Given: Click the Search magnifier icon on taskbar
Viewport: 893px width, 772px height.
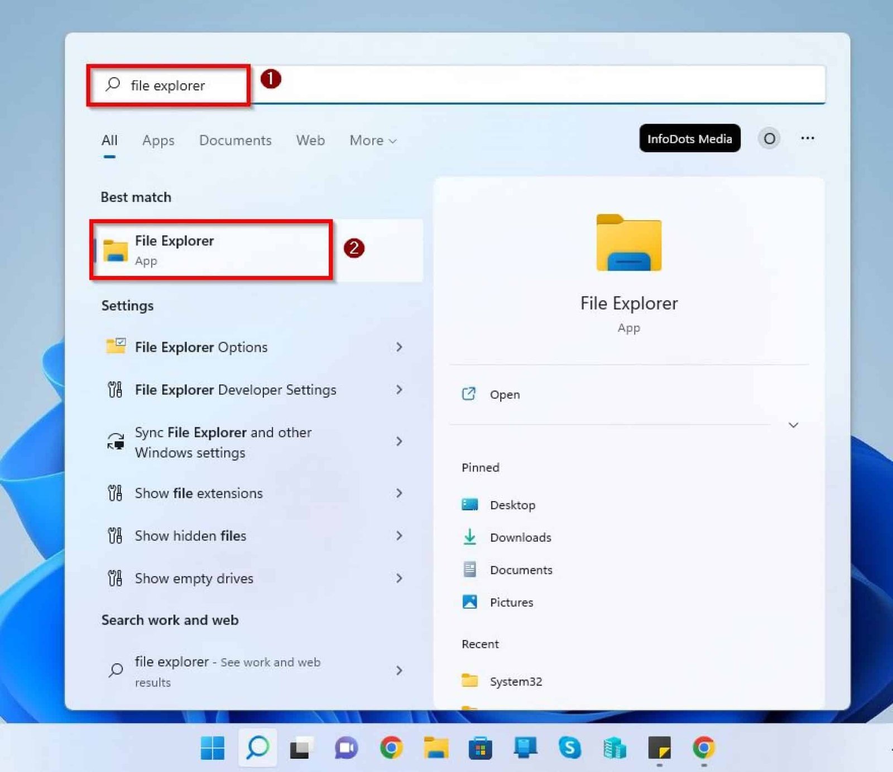Looking at the screenshot, I should (257, 747).
